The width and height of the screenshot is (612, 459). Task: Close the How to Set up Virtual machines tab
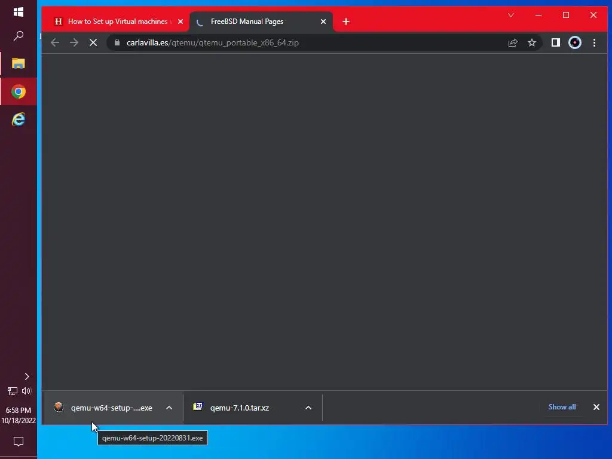tap(180, 22)
